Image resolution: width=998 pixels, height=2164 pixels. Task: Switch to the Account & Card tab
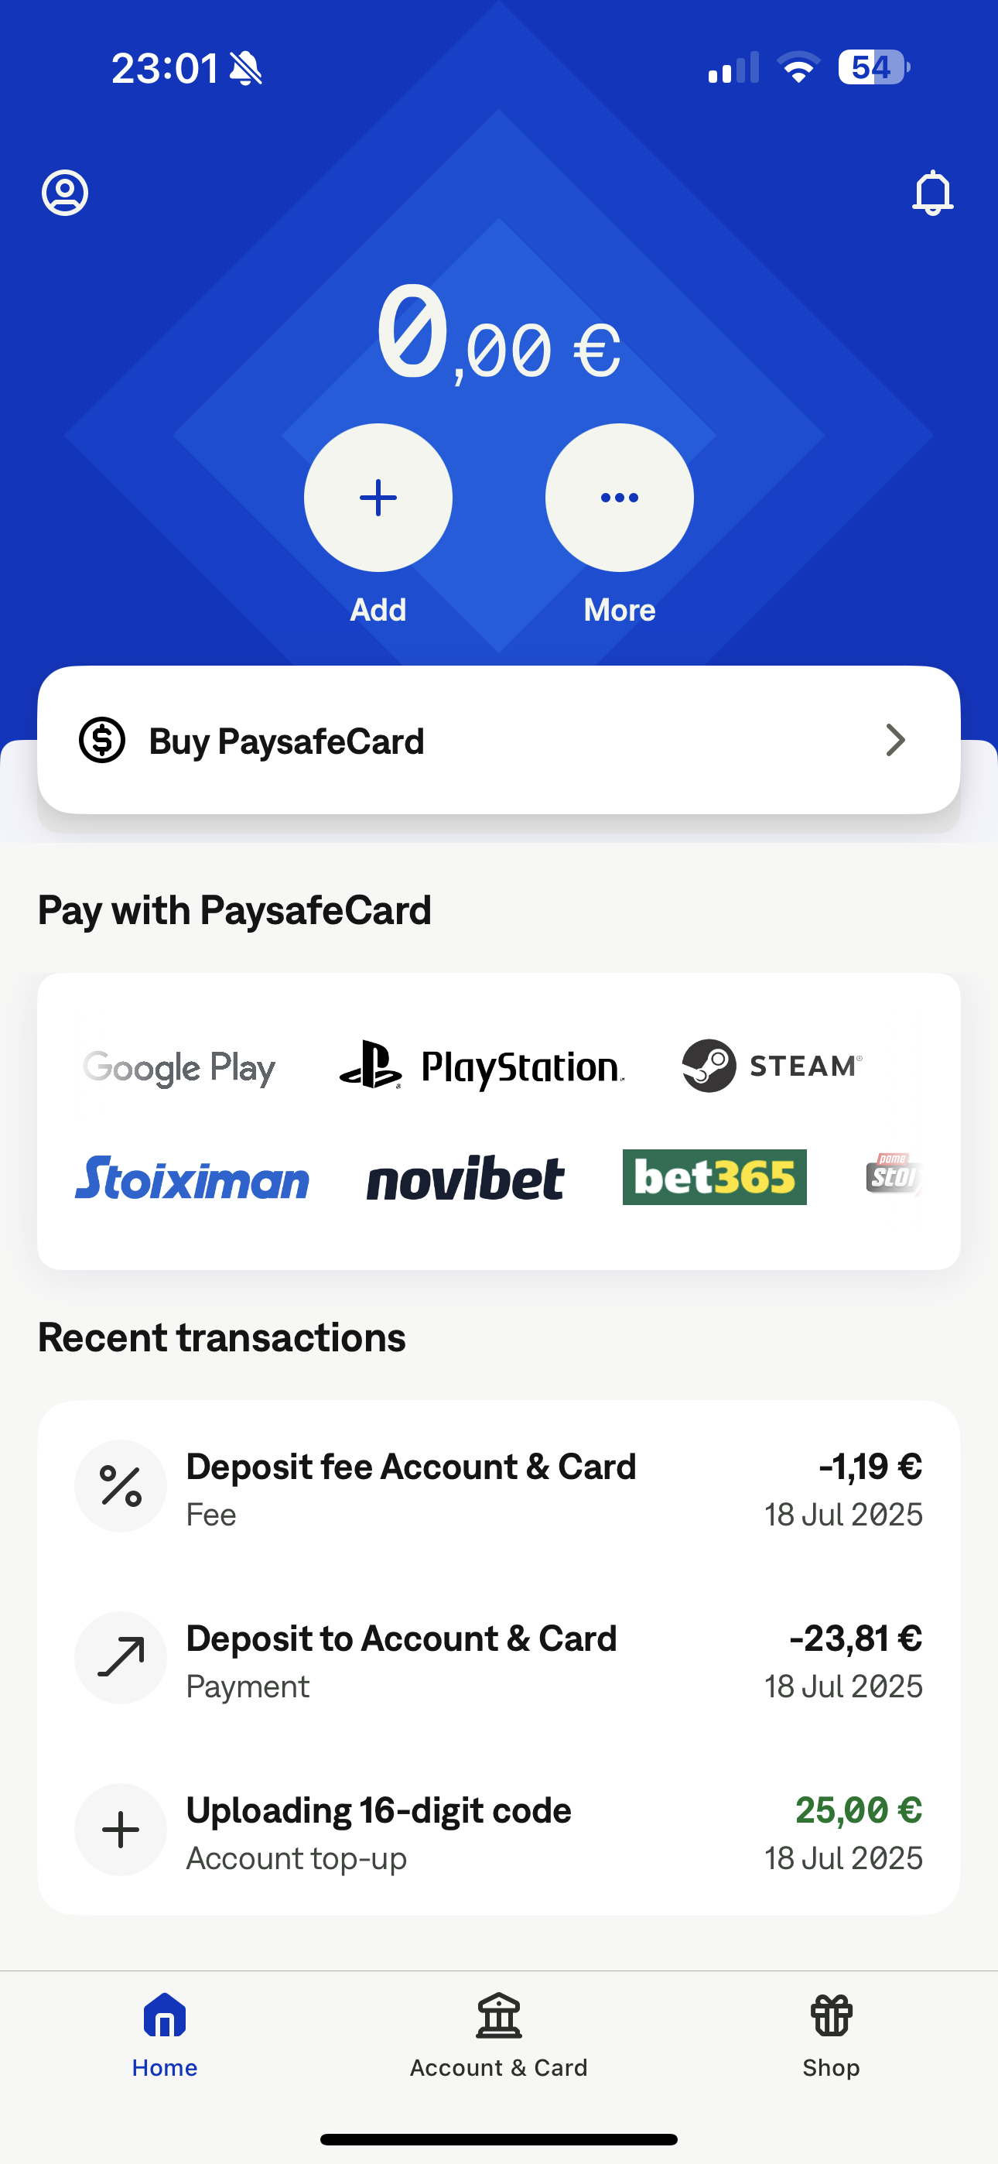[x=499, y=2036]
